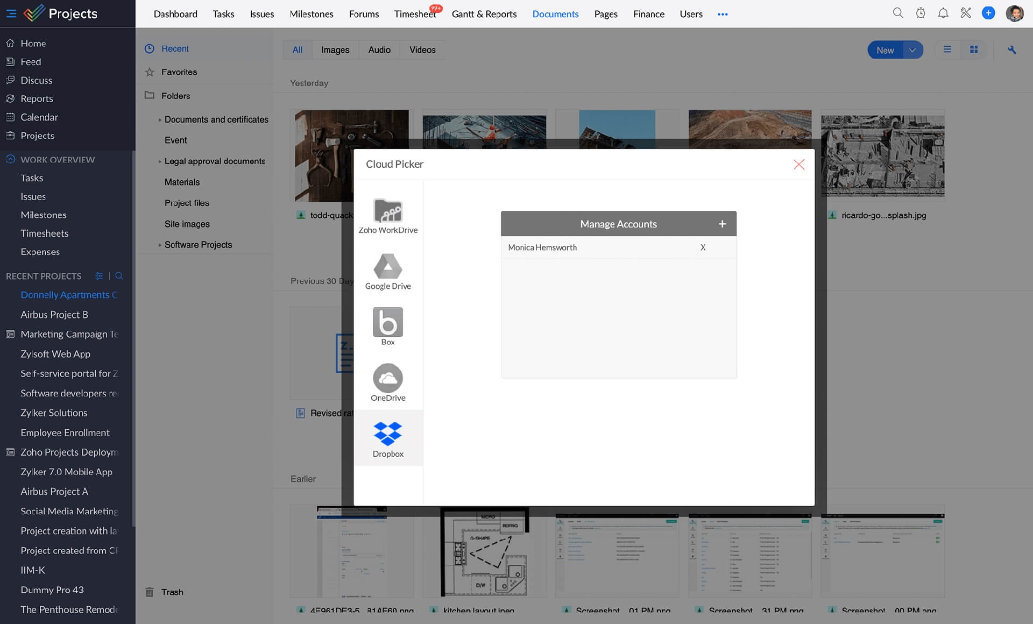This screenshot has height=624, width=1033.
Task: Open OneDrive in the Cloud Picker
Action: [x=387, y=382]
